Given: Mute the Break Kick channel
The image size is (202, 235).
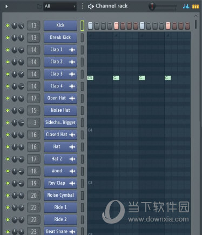Looking at the screenshot, I should click(8, 38).
